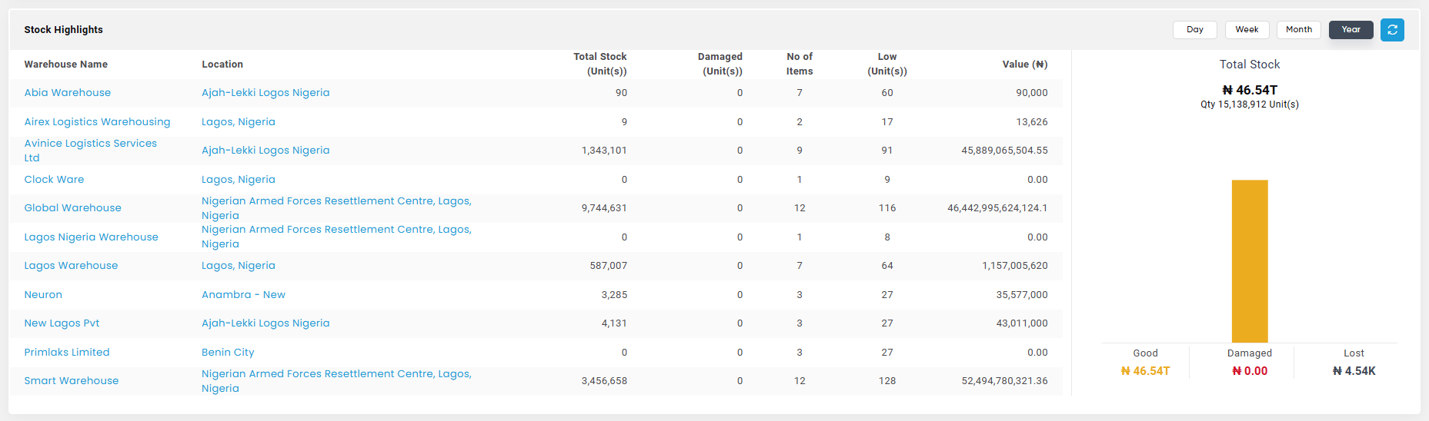Image resolution: width=1429 pixels, height=421 pixels.
Task: Select the Neuron warehouse link
Action: pos(43,295)
